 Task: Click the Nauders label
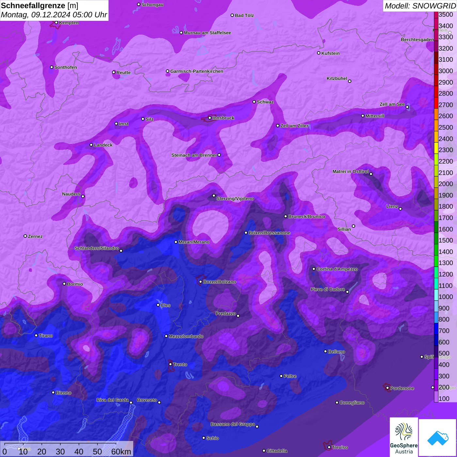click(71, 194)
